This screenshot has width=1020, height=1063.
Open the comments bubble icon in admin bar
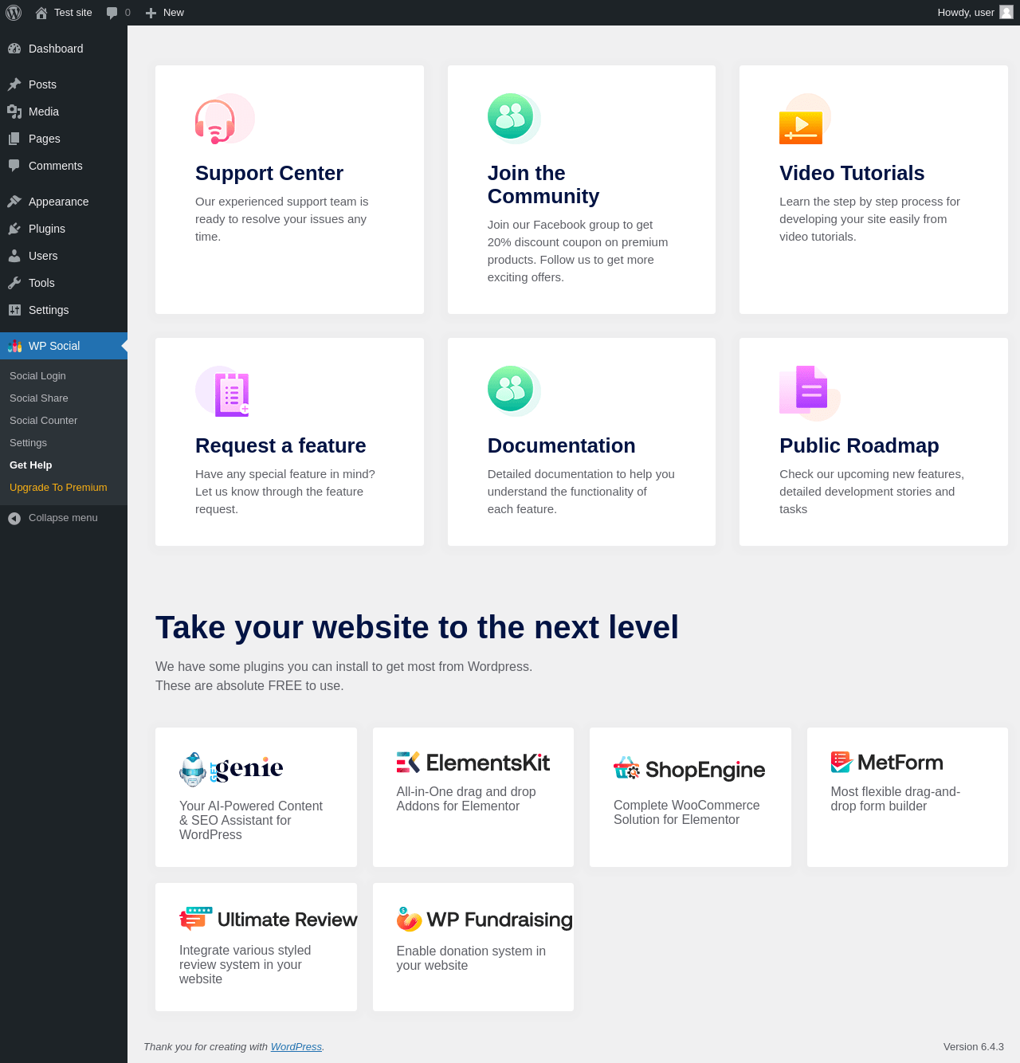[112, 13]
